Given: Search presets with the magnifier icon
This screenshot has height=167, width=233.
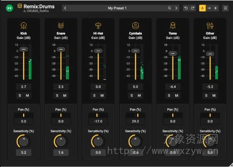Looking at the screenshot, I should (169, 8).
